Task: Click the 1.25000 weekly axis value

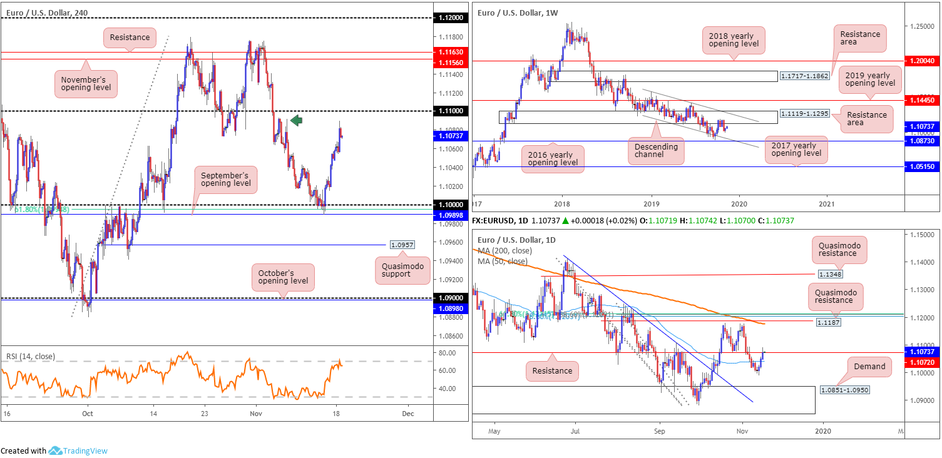Action: (x=923, y=26)
